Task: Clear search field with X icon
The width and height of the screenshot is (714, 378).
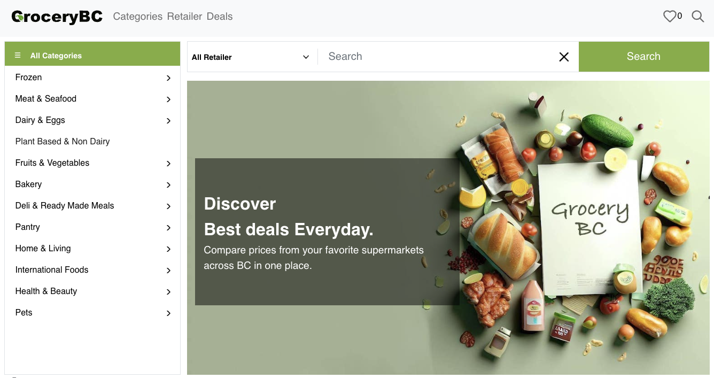Action: pyautogui.click(x=564, y=57)
